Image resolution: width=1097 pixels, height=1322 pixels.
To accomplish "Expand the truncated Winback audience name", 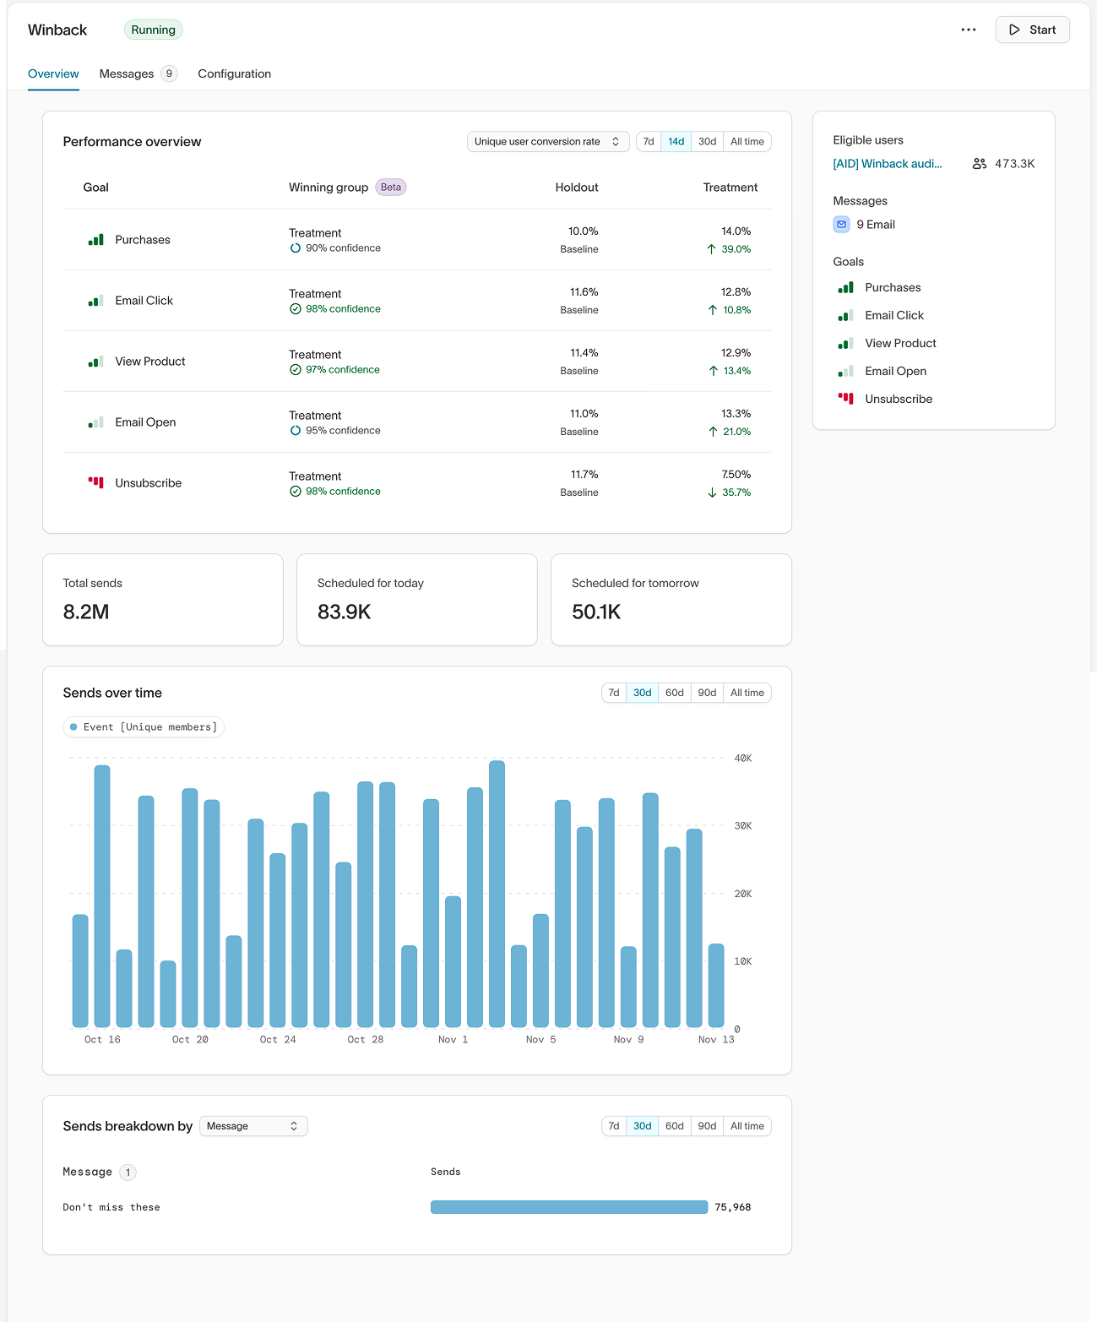I will coord(889,163).
